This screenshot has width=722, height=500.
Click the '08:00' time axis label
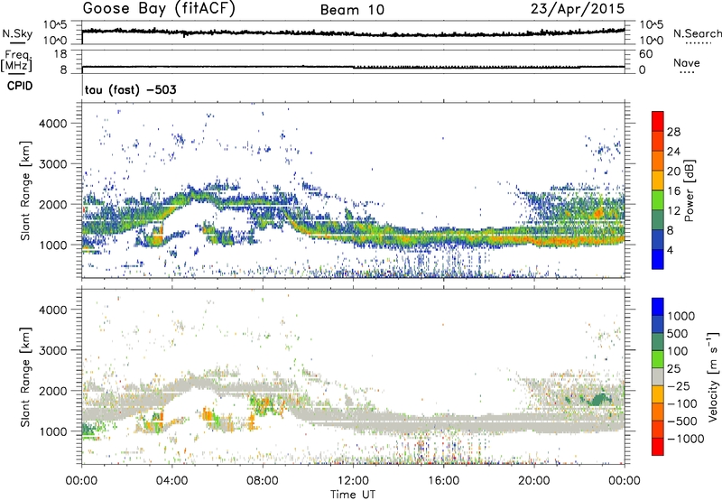click(263, 481)
